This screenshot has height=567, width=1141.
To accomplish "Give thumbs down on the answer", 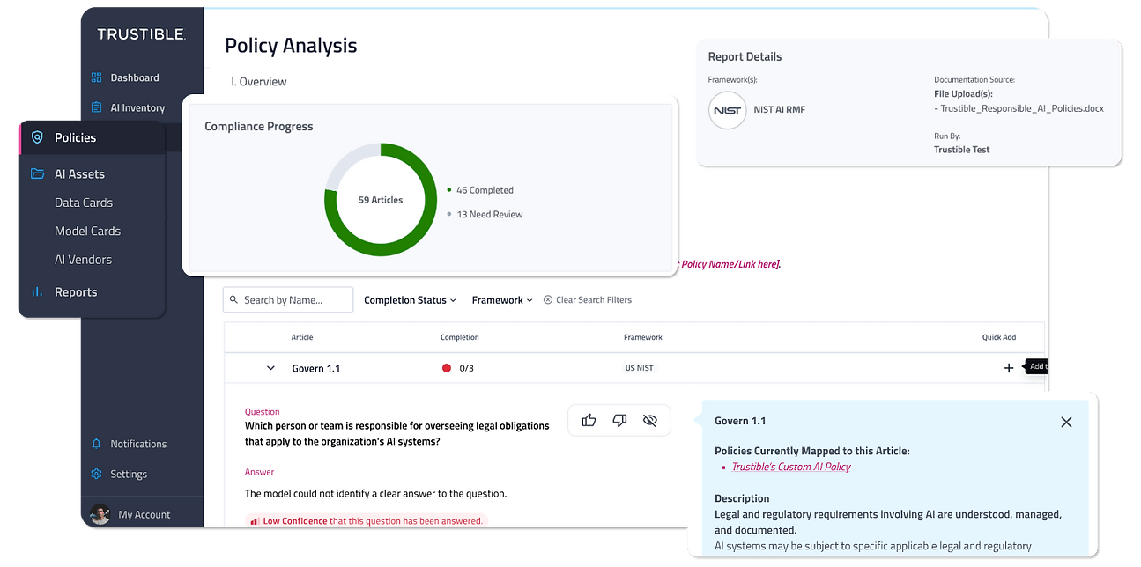I will [619, 420].
